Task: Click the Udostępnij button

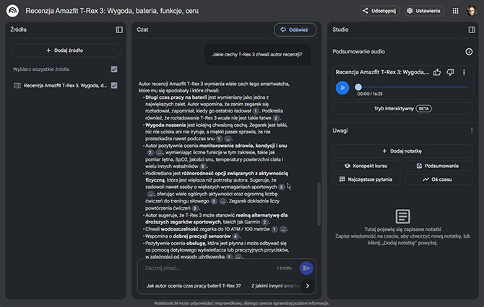Action: pyautogui.click(x=379, y=11)
